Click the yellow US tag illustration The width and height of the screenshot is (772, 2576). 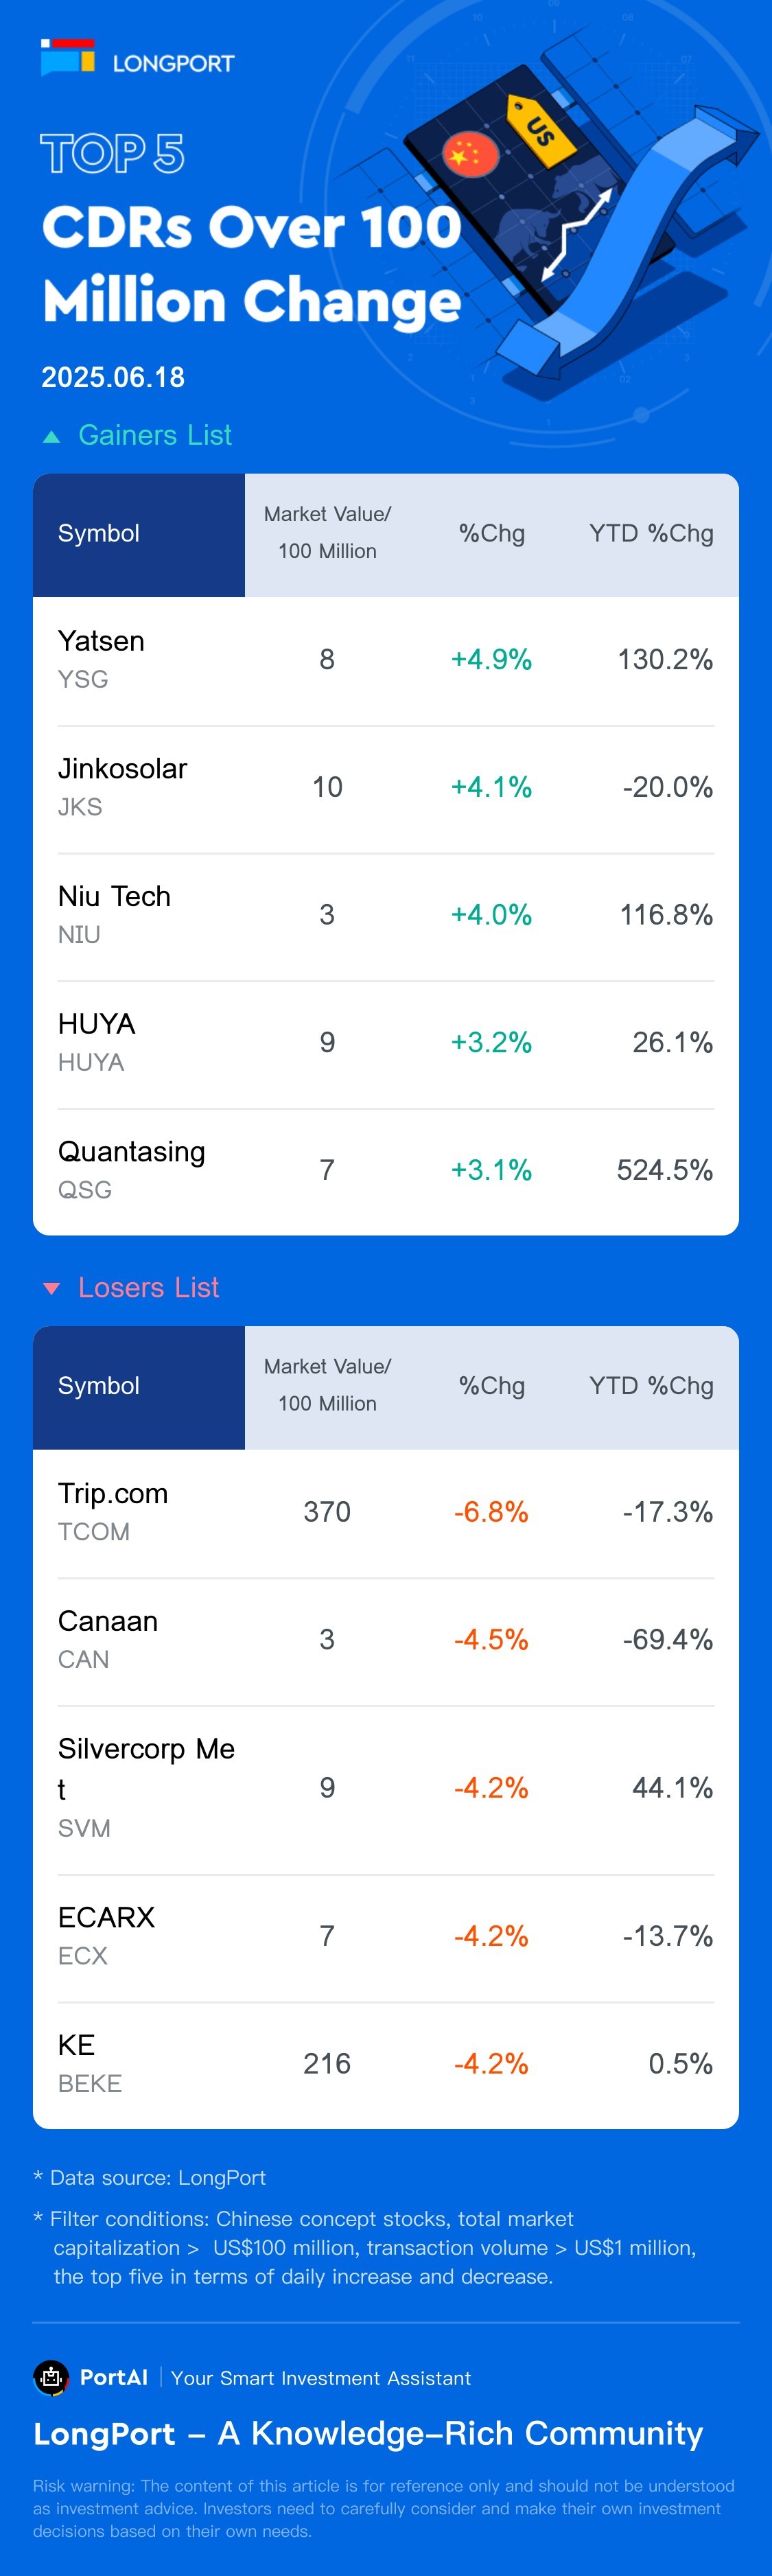click(541, 130)
